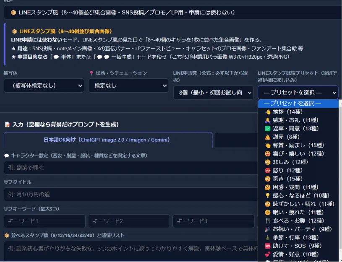
Task: Click the LINE申請には使わないモード description text
Action: click(136, 40)
